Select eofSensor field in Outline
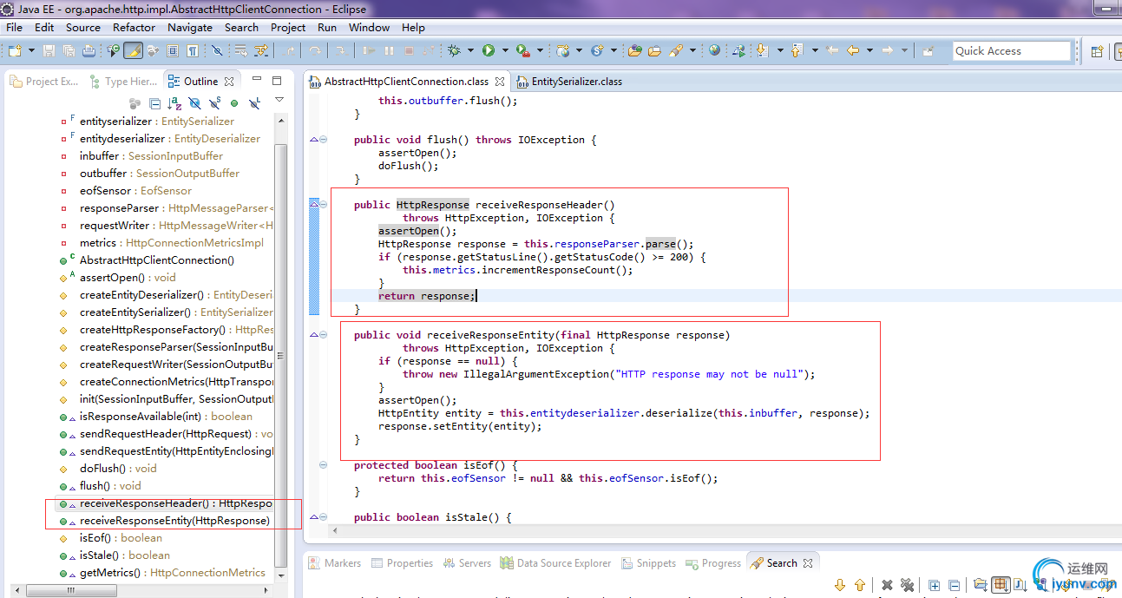Image resolution: width=1122 pixels, height=598 pixels. pyautogui.click(x=126, y=191)
